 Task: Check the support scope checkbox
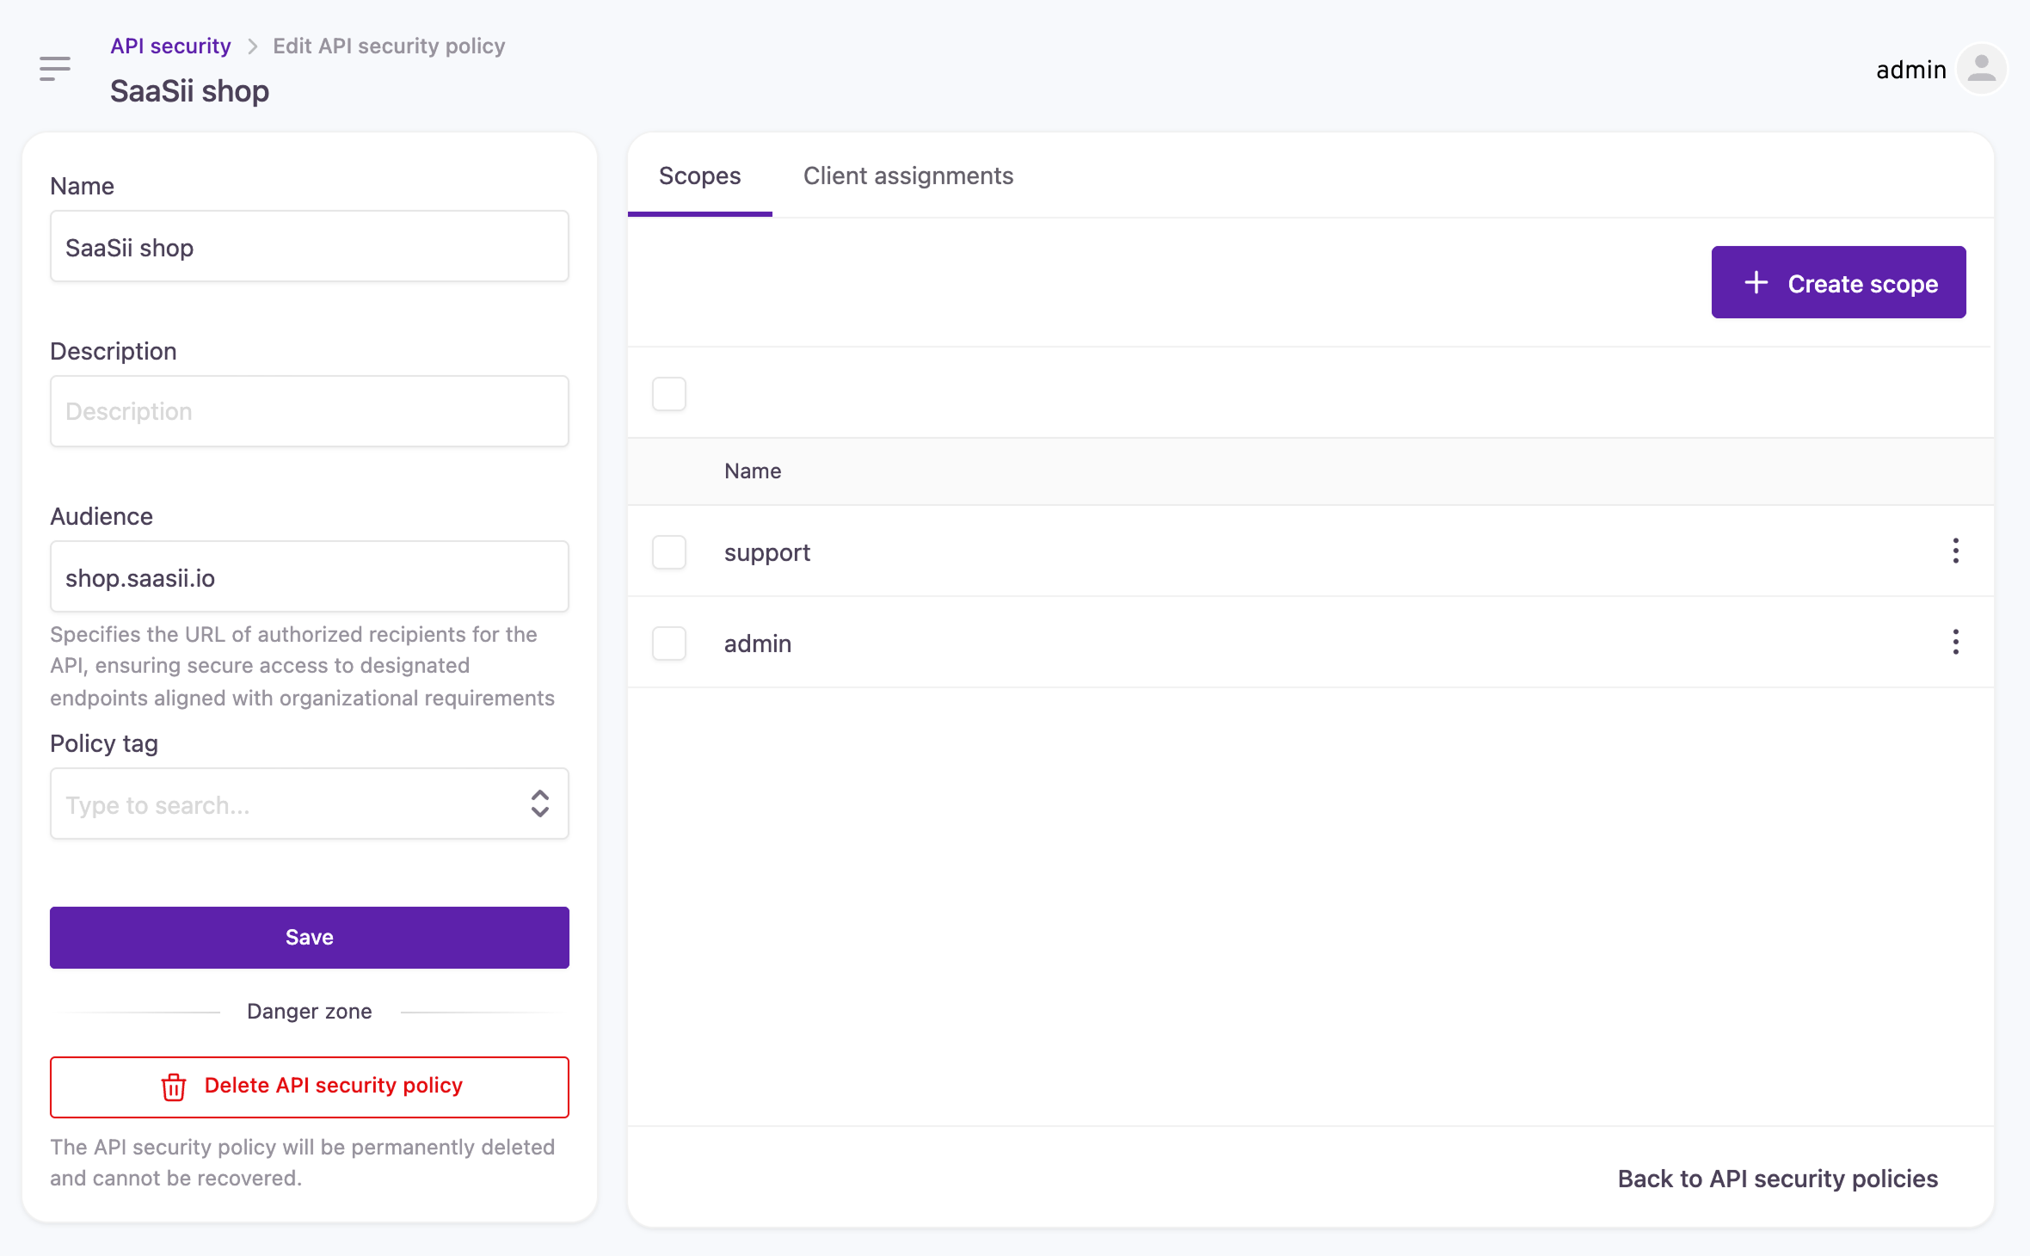click(669, 552)
